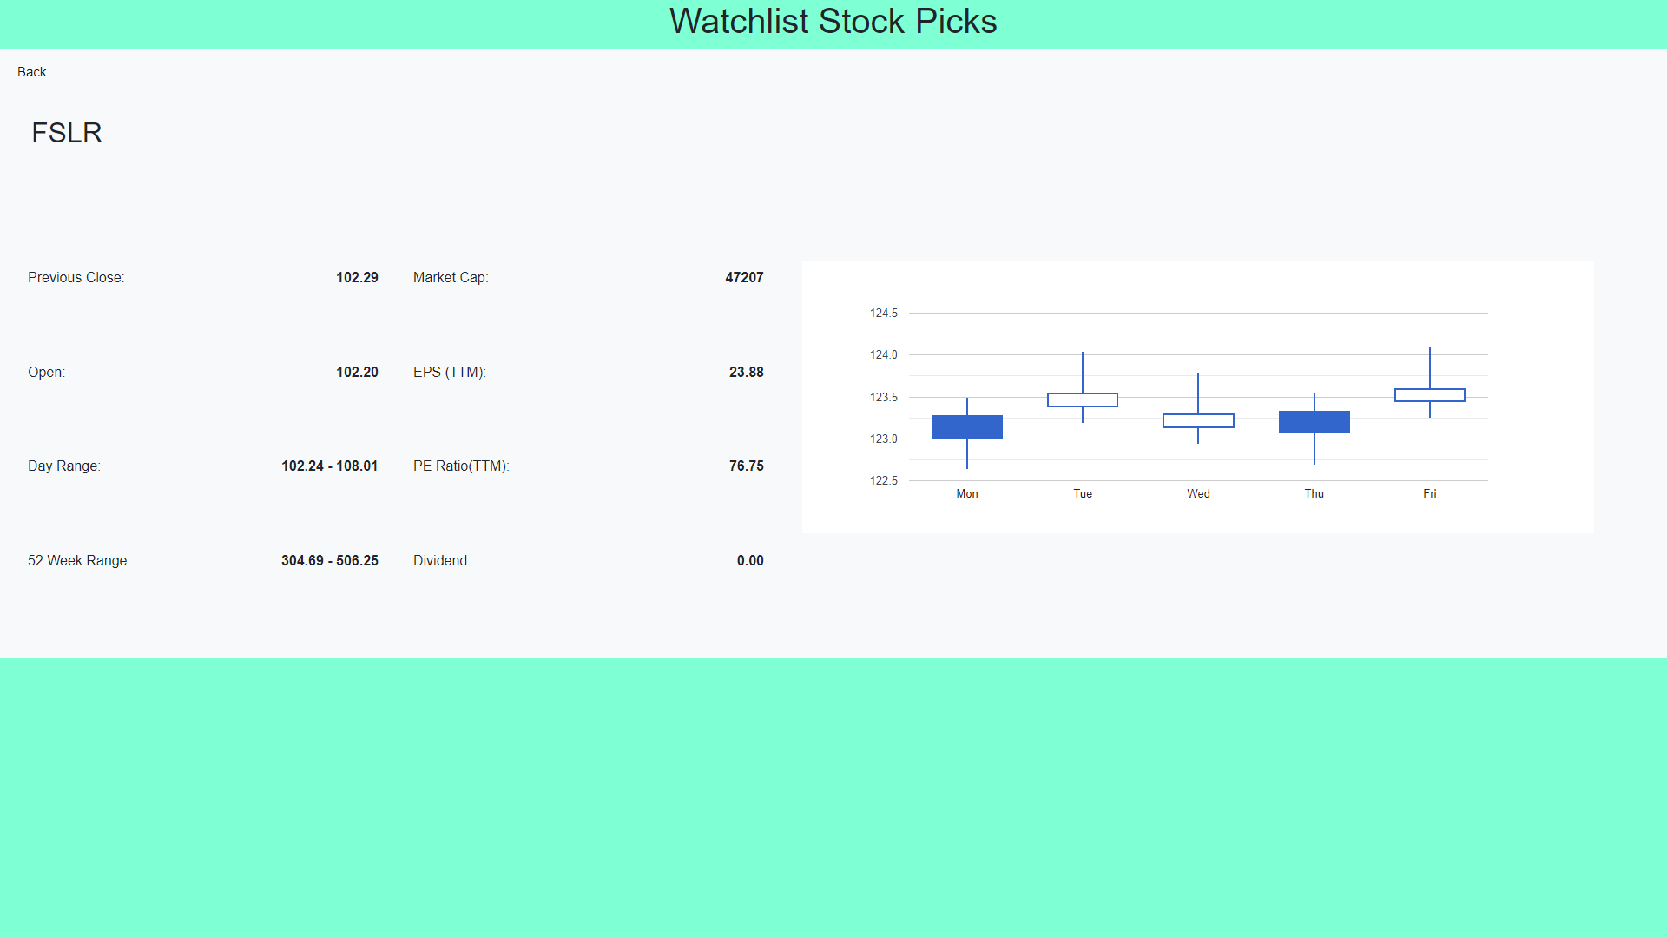Select Monday's candlestick on the chart

pos(966,426)
